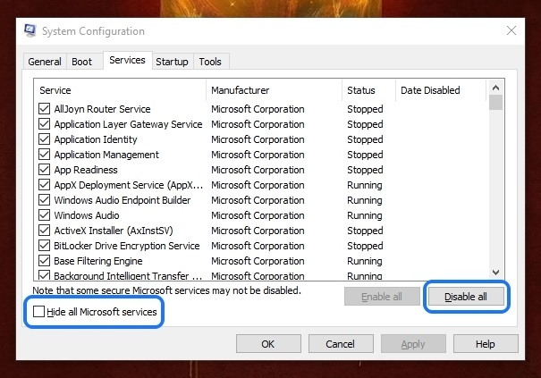Toggle AppX Deployment Service checkbox
This screenshot has width=541, height=378.
tap(44, 184)
